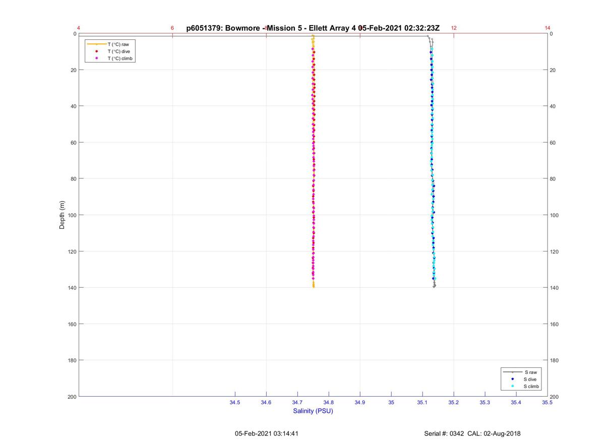Screen dimensions: 605x446
Task: Click the timestamp '05-Feb-2021 03:14:41'
Action: [267, 433]
